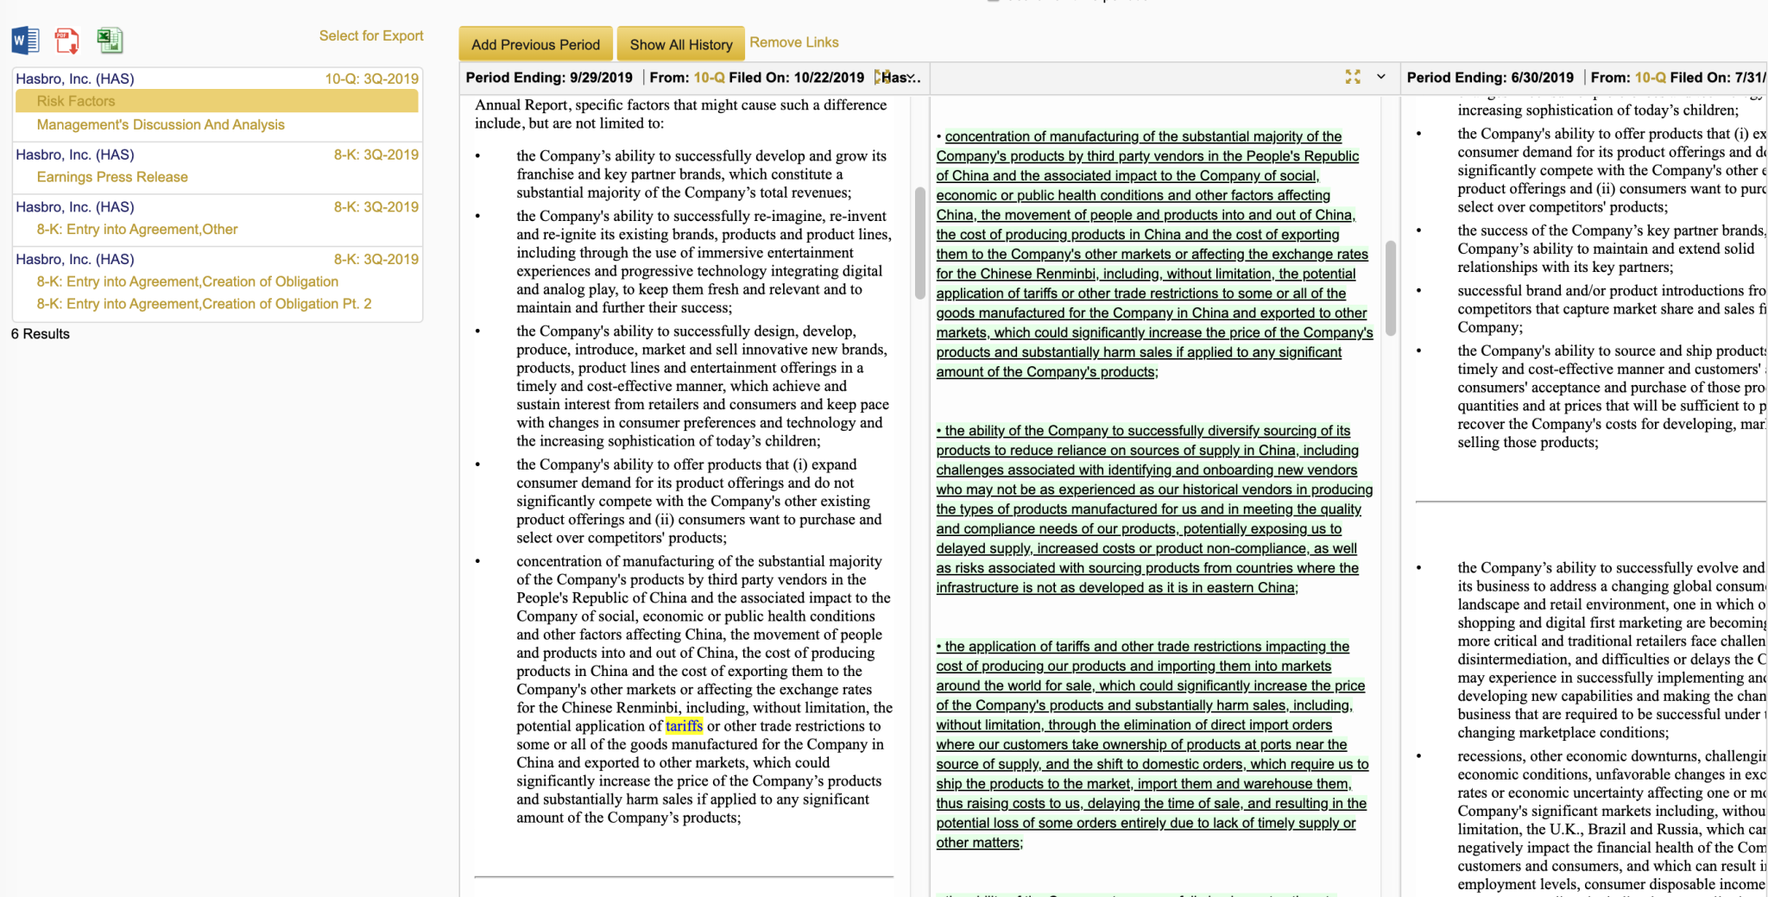Click Select for Export
Screen dimensions: 1768x897
371,35
